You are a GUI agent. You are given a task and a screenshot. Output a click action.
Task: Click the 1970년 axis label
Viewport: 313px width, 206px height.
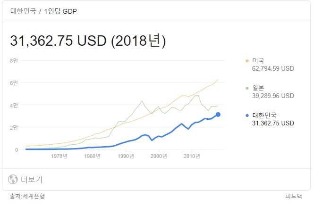[59, 156]
